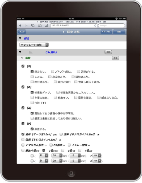Collapse the 総合 section triangle

20,38
